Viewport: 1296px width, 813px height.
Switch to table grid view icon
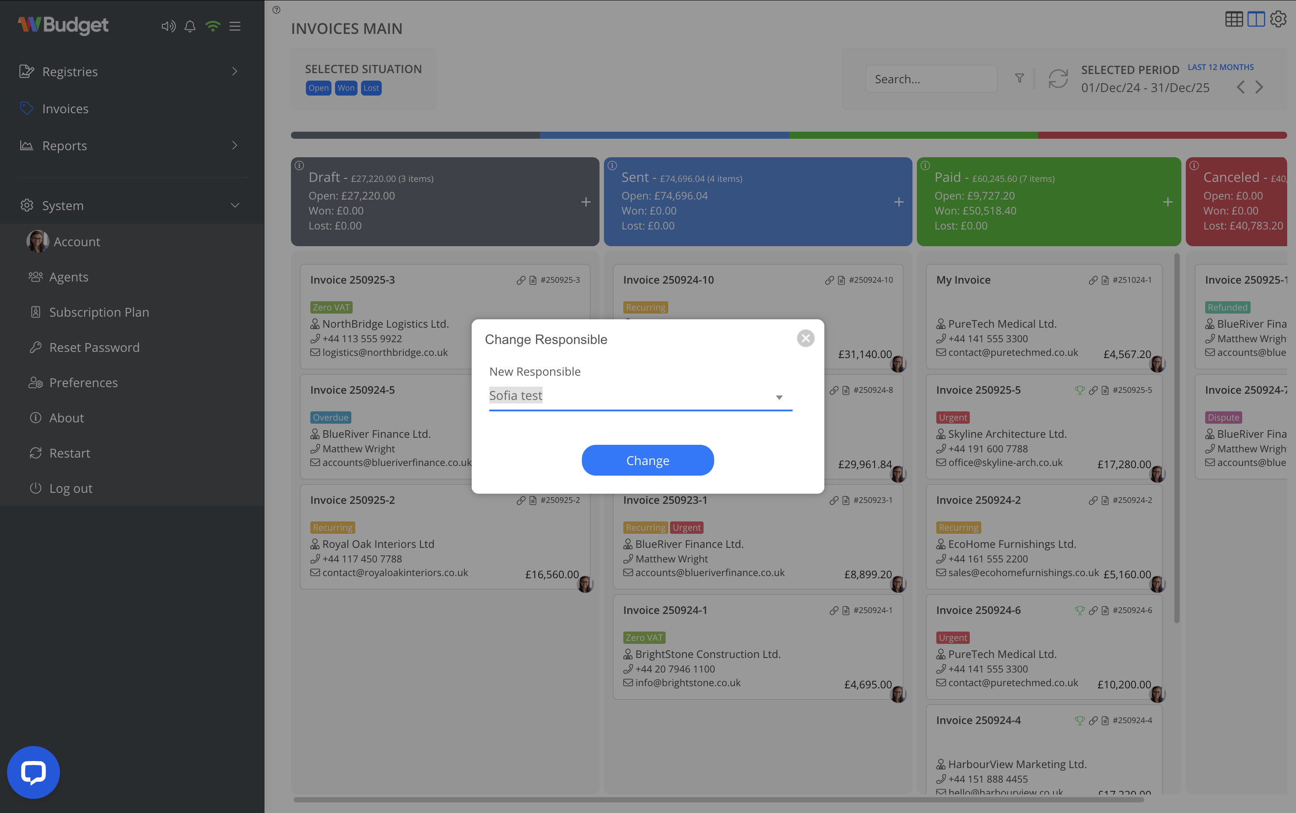click(x=1233, y=19)
